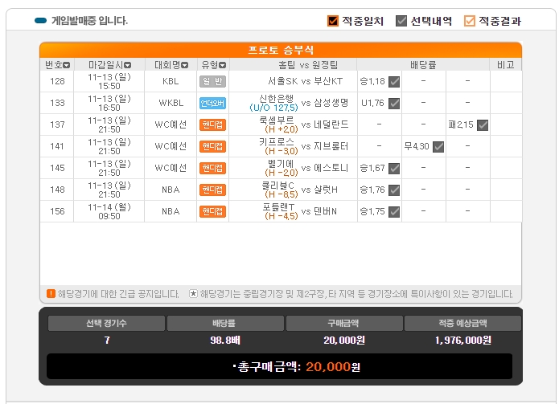The image size is (559, 404).
Task: Uncheck the 패 2.15 pick for 룩셈부르크
Action: pos(483,124)
